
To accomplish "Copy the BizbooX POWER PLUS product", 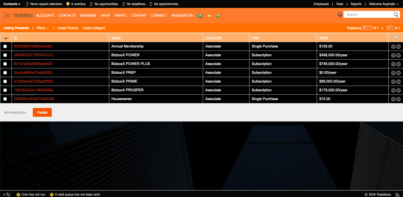I will pos(393,64).
